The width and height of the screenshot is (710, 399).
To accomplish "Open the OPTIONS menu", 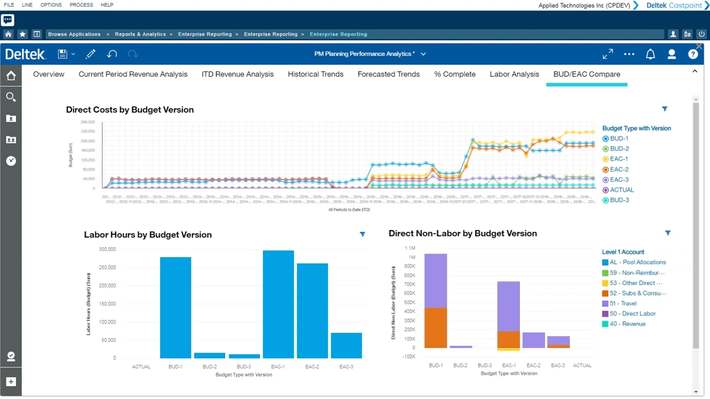I will click(x=51, y=5).
